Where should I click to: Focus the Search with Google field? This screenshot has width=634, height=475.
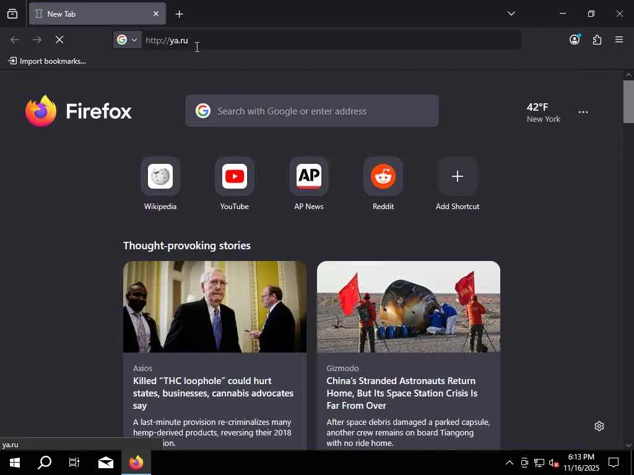coord(312,111)
